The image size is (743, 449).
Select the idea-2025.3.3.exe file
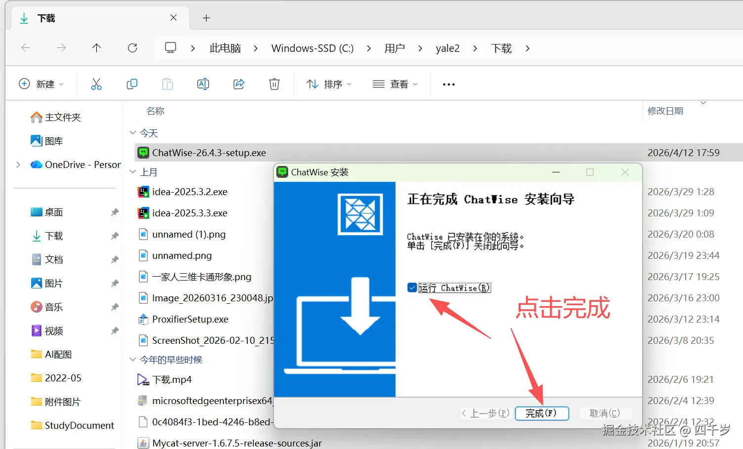pos(190,213)
